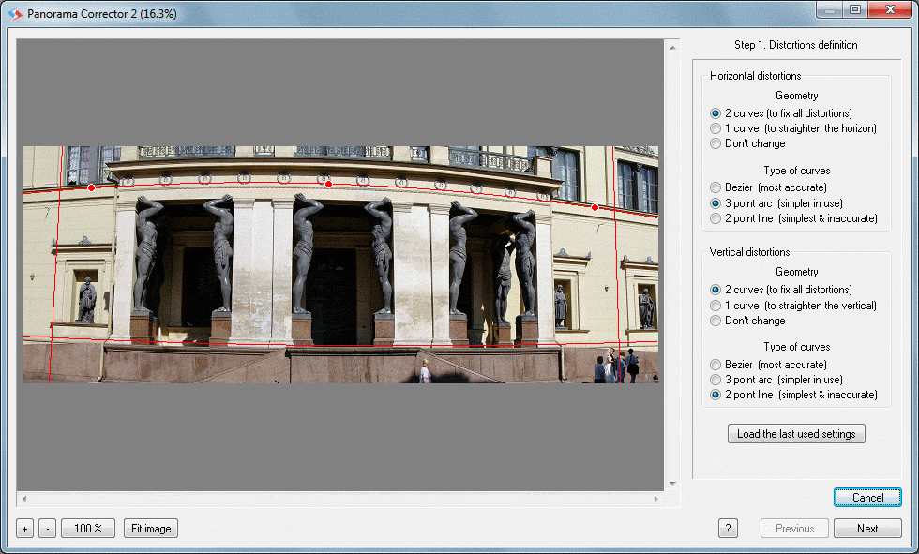Click the Panorama Corrector app icon in title bar
The image size is (919, 554).
[x=14, y=14]
